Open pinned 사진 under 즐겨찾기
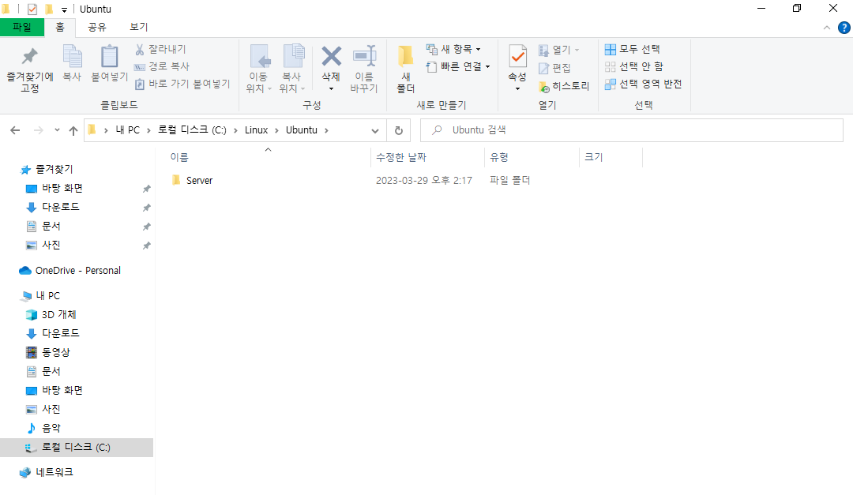Image resolution: width=853 pixels, height=495 pixels. click(51, 246)
